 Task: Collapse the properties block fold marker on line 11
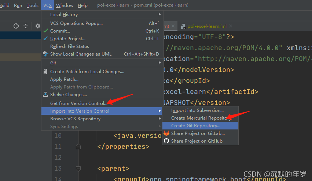78,147
